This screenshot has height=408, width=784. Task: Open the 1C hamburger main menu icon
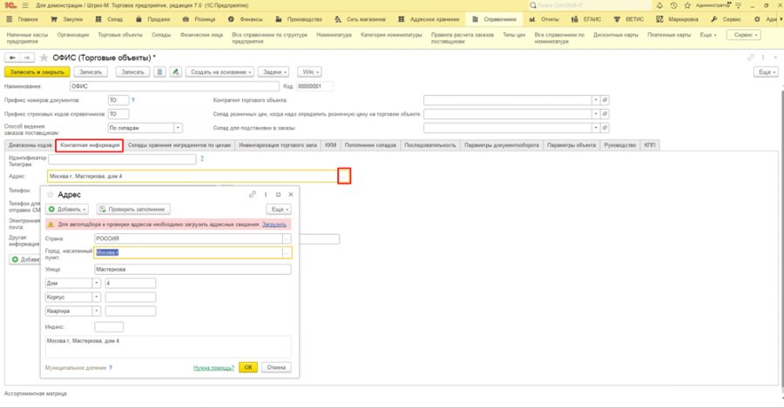click(25, 5)
